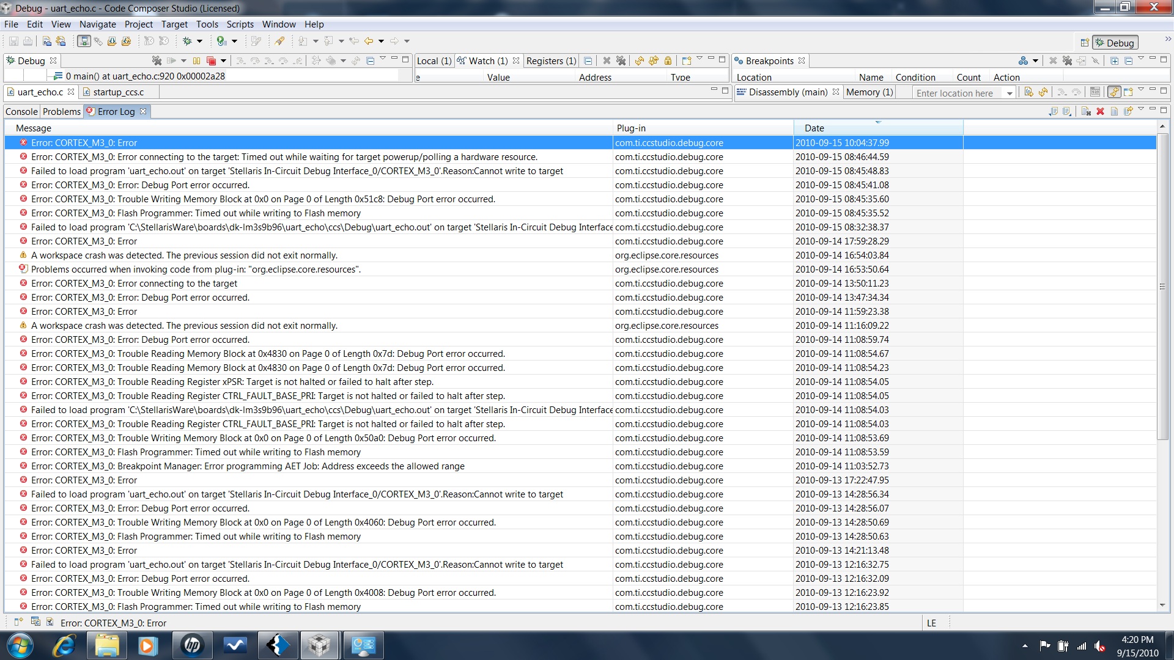Select the workspace crash warning log entry at 16:54:03
Viewport: 1174px width, 660px height.
(184, 255)
